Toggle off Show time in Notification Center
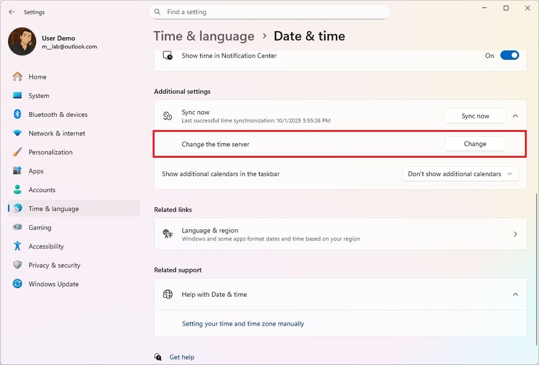 coord(509,55)
